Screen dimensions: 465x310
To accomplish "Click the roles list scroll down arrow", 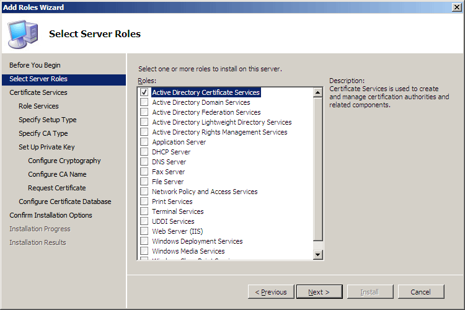I will [318, 255].
